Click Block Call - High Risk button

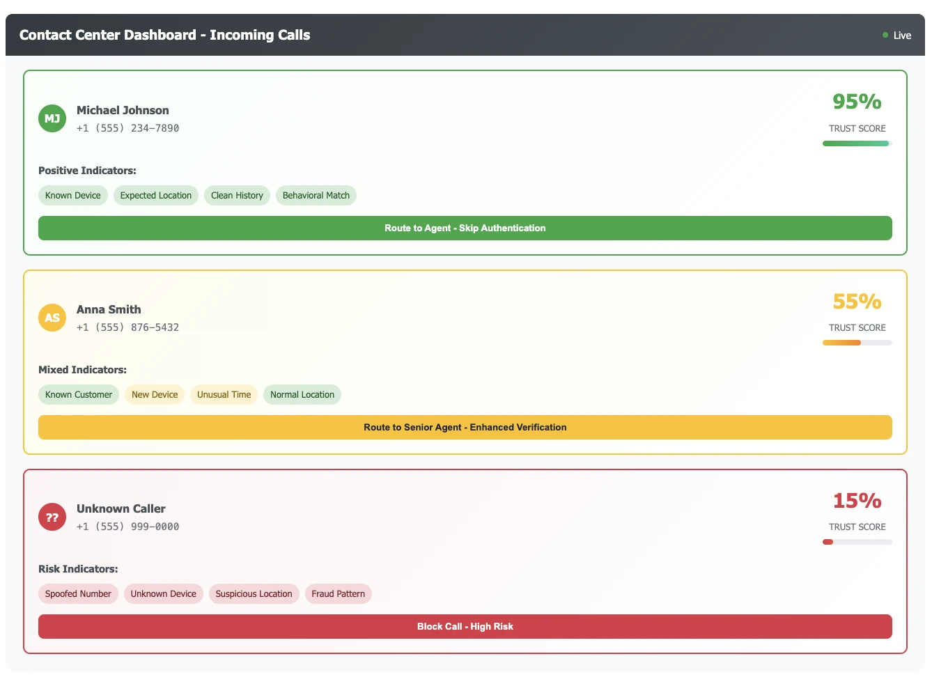(x=465, y=626)
